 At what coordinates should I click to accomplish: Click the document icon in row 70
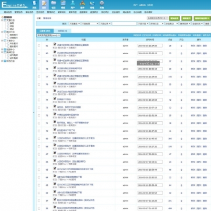(55, 130)
